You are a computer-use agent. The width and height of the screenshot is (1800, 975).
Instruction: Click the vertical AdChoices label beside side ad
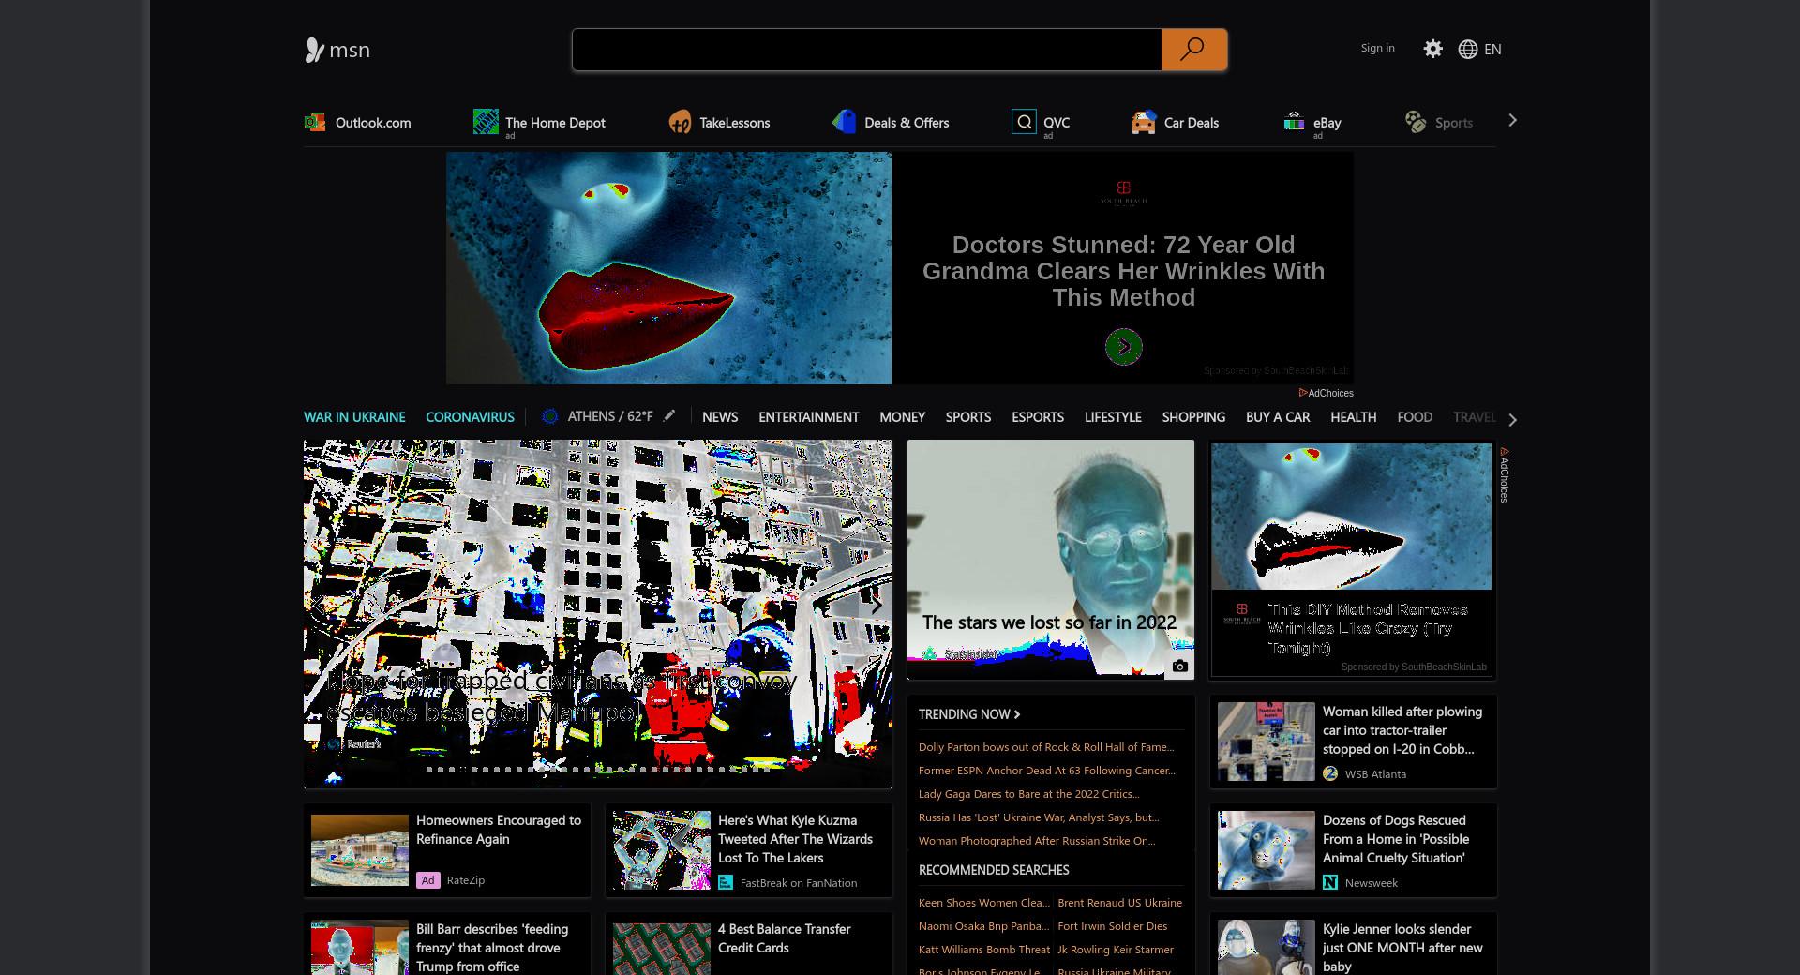pyautogui.click(x=1504, y=475)
